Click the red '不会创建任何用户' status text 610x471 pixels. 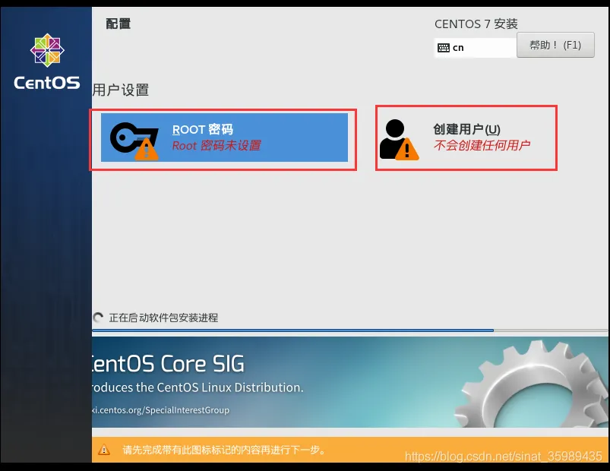[482, 145]
